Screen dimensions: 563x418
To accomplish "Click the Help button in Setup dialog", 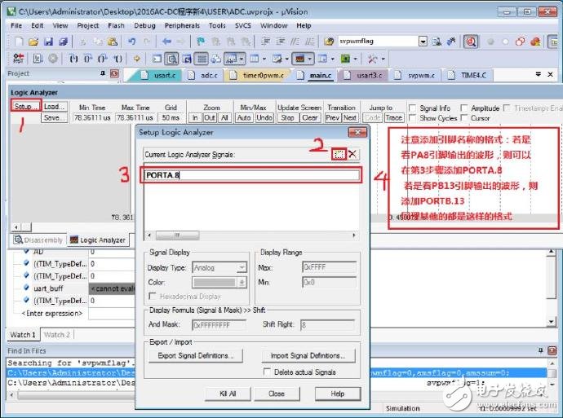I will coord(338,394).
